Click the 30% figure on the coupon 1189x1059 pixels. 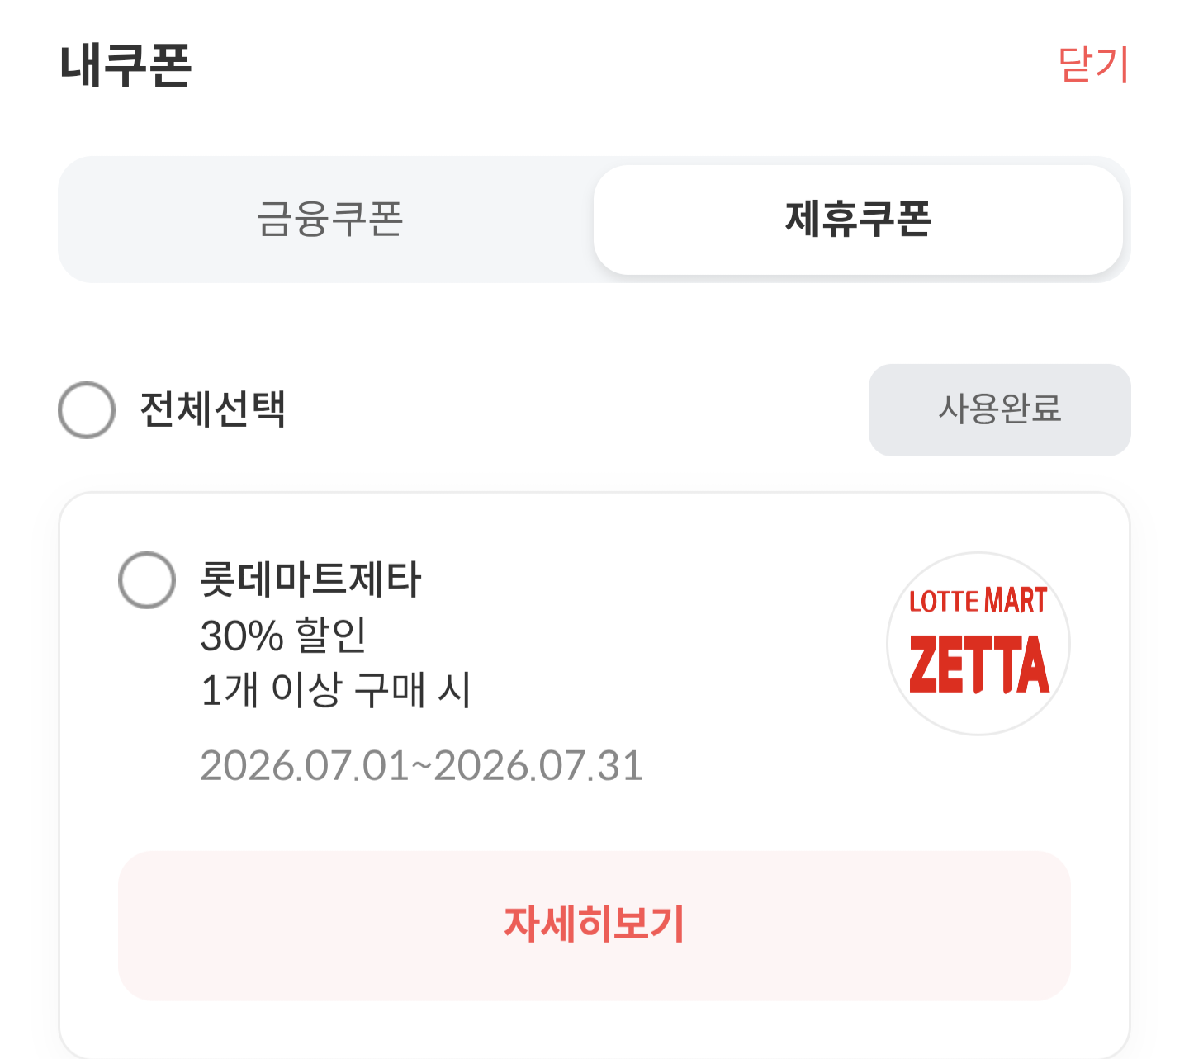click(x=242, y=636)
